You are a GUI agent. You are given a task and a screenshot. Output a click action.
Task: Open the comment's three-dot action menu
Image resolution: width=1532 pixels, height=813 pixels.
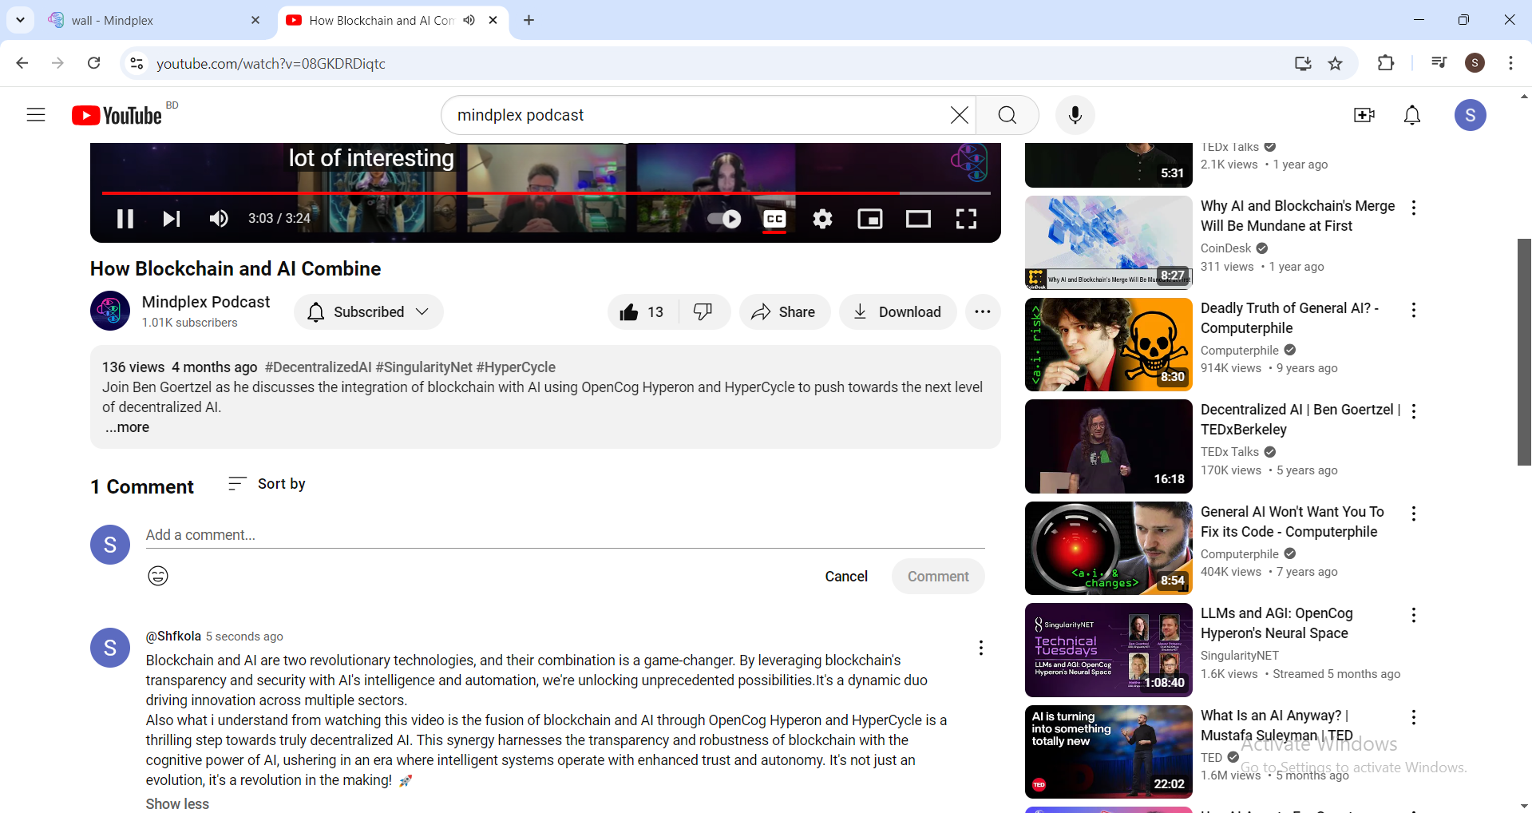pos(981,648)
